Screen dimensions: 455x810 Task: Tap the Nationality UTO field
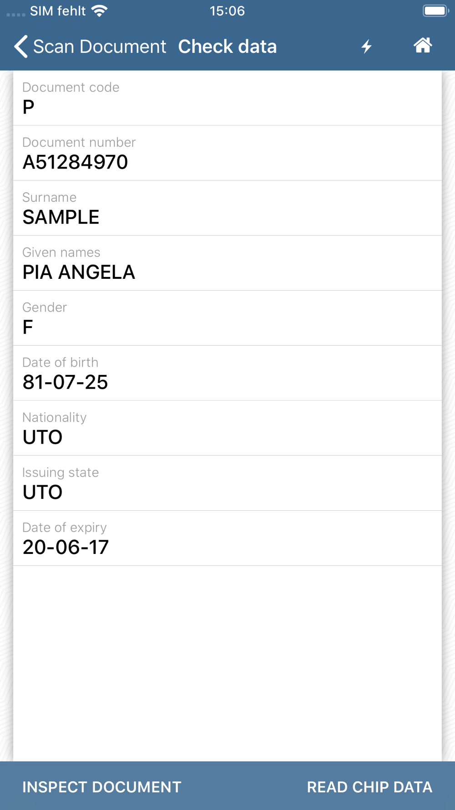point(227,428)
